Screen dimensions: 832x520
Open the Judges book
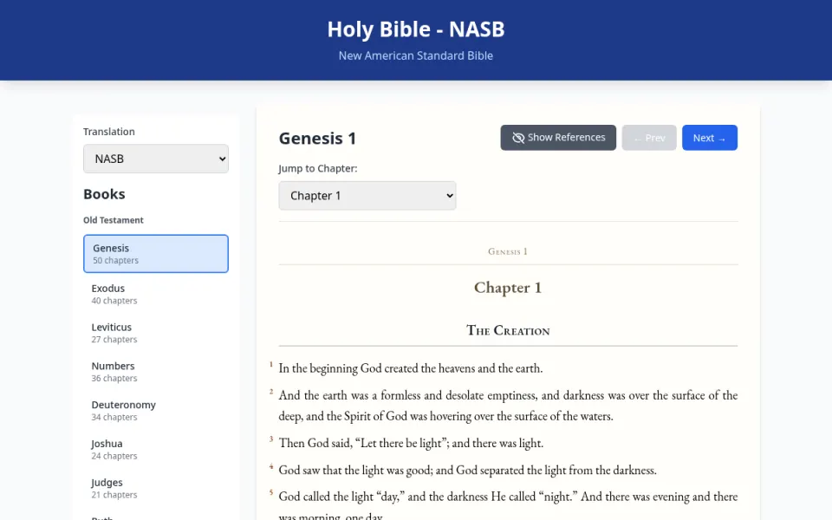tap(156, 488)
